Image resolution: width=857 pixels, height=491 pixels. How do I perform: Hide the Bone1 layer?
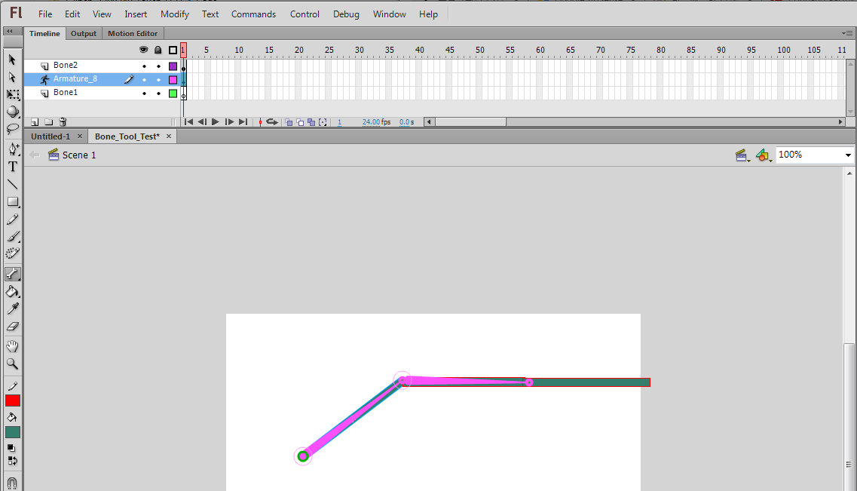(144, 94)
